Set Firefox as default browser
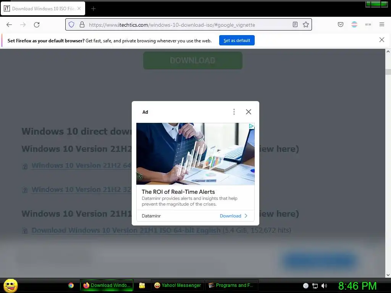Image resolution: width=391 pixels, height=293 pixels. pyautogui.click(x=237, y=40)
